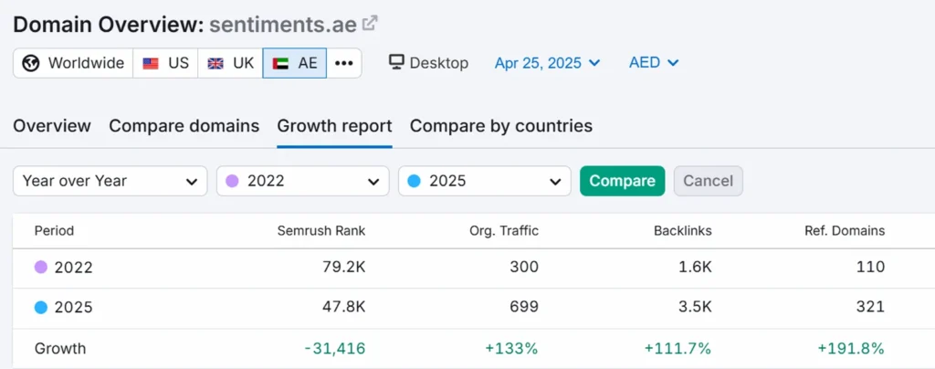The image size is (935, 369).
Task: Click the Org. Traffic column header
Action: (x=504, y=231)
